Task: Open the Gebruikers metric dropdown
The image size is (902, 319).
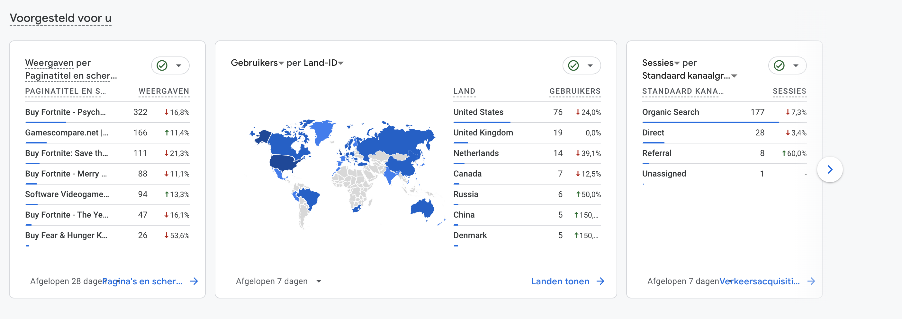Action: 257,63
